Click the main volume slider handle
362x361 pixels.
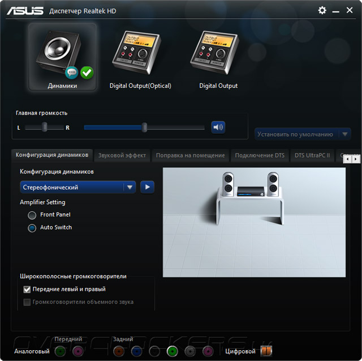(144, 127)
